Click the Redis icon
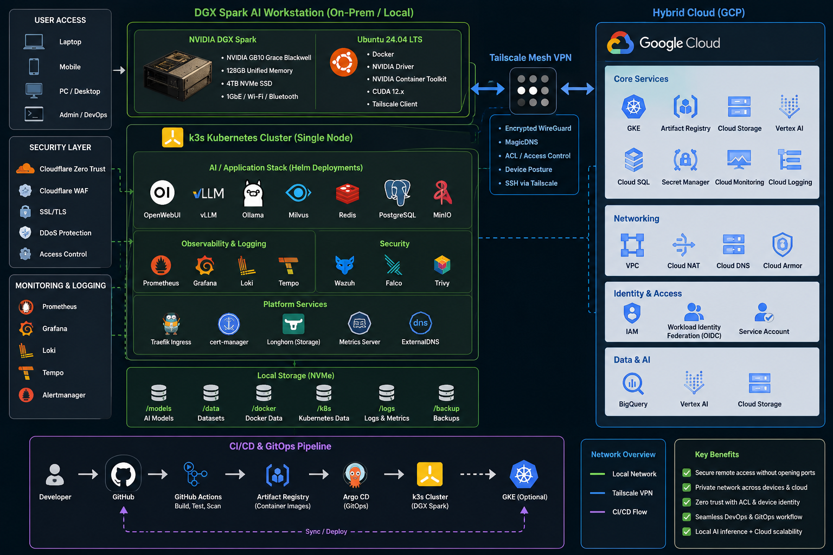Viewport: 833px width, 555px height. point(347,193)
